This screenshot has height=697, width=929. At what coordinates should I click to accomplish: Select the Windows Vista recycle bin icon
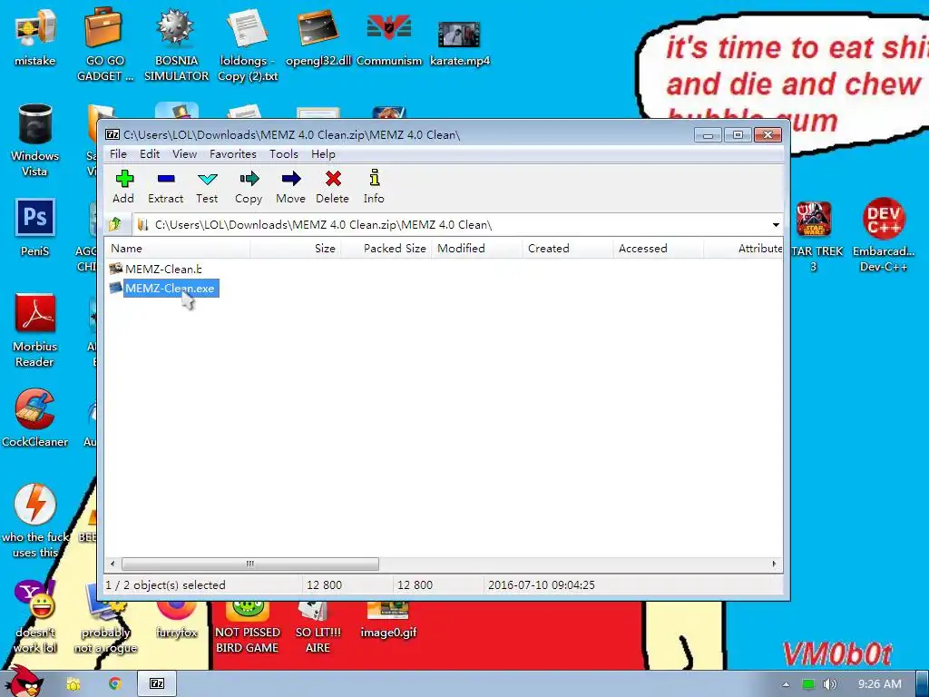tap(35, 141)
